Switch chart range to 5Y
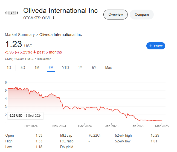This screenshot has height=152, width=177. (x=94, y=68)
